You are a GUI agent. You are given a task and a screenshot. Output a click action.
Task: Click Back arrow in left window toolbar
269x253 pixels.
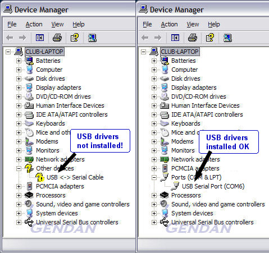[10, 38]
